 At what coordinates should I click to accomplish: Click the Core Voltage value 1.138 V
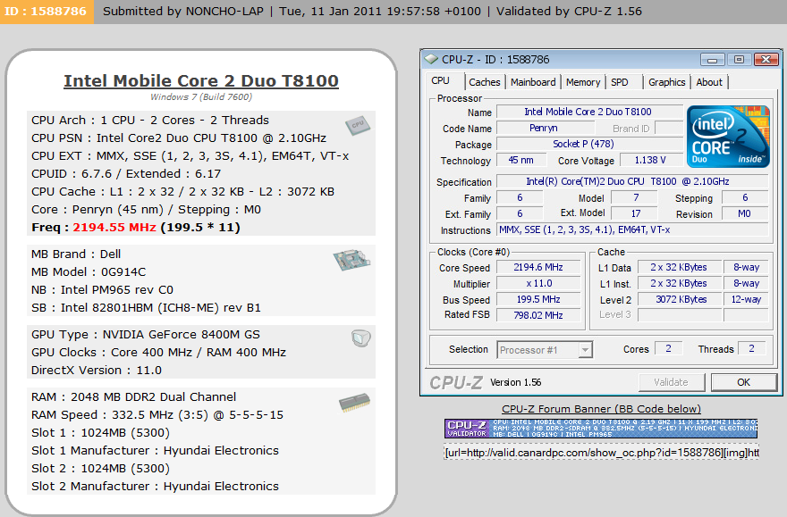650,161
